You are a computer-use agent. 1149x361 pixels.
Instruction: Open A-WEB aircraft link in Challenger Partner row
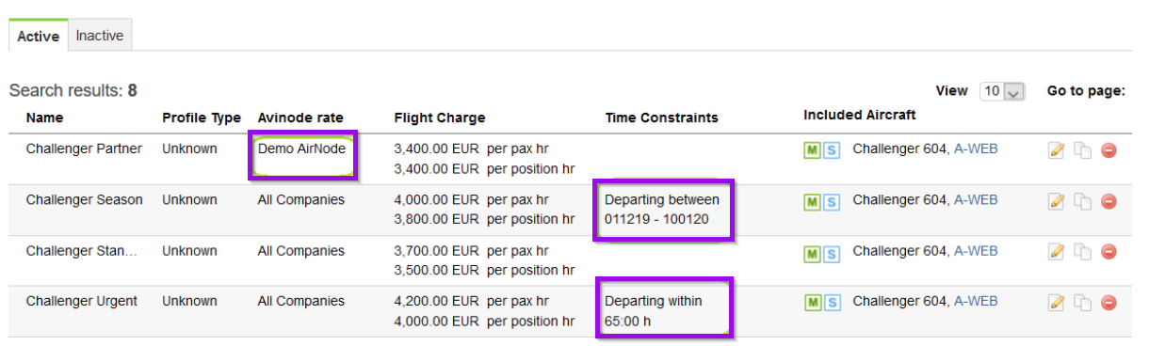976,149
